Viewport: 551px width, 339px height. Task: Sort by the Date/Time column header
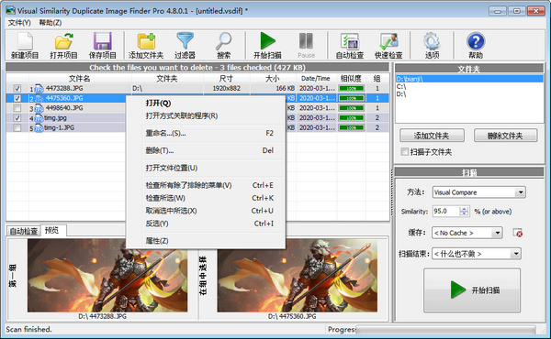(x=316, y=79)
